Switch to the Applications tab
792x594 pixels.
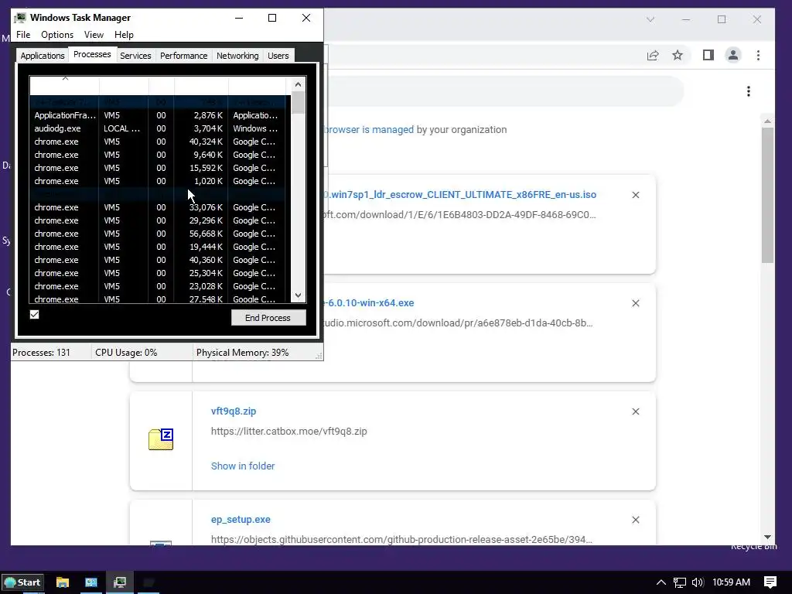43,56
